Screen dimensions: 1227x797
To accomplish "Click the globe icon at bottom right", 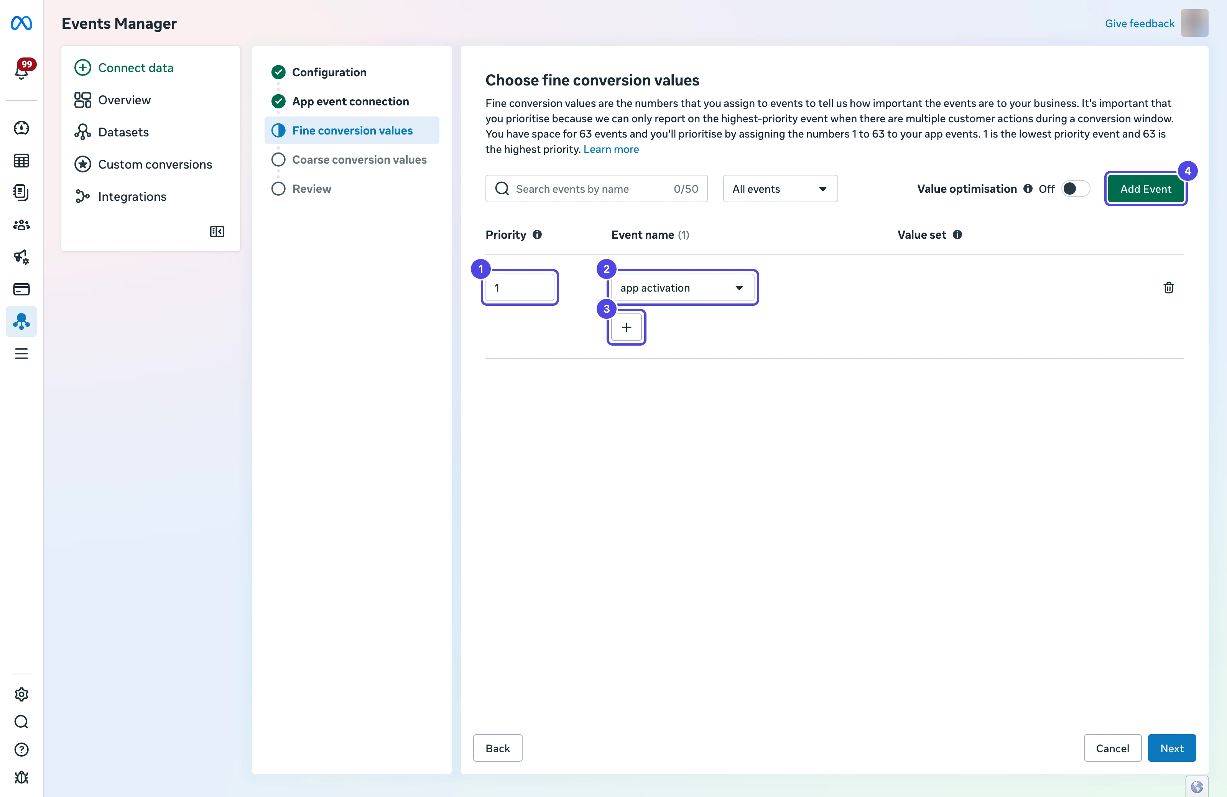I will 1197,787.
